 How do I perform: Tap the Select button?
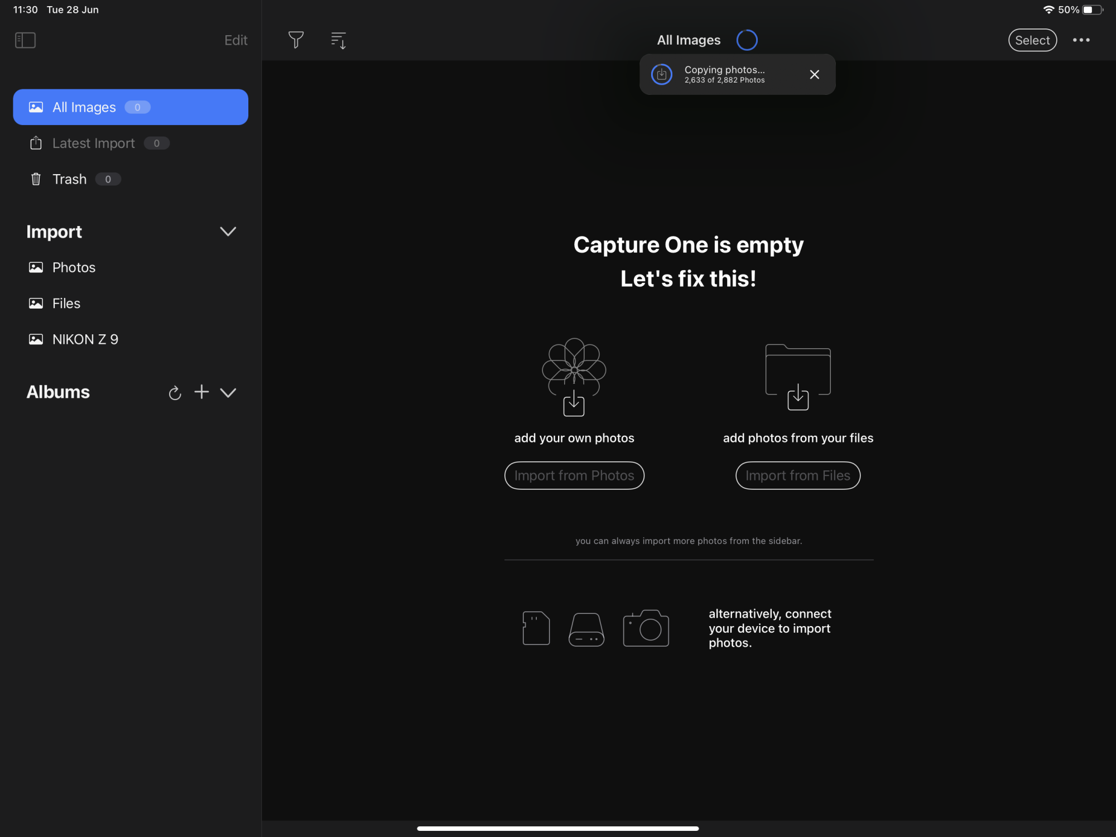[1032, 40]
